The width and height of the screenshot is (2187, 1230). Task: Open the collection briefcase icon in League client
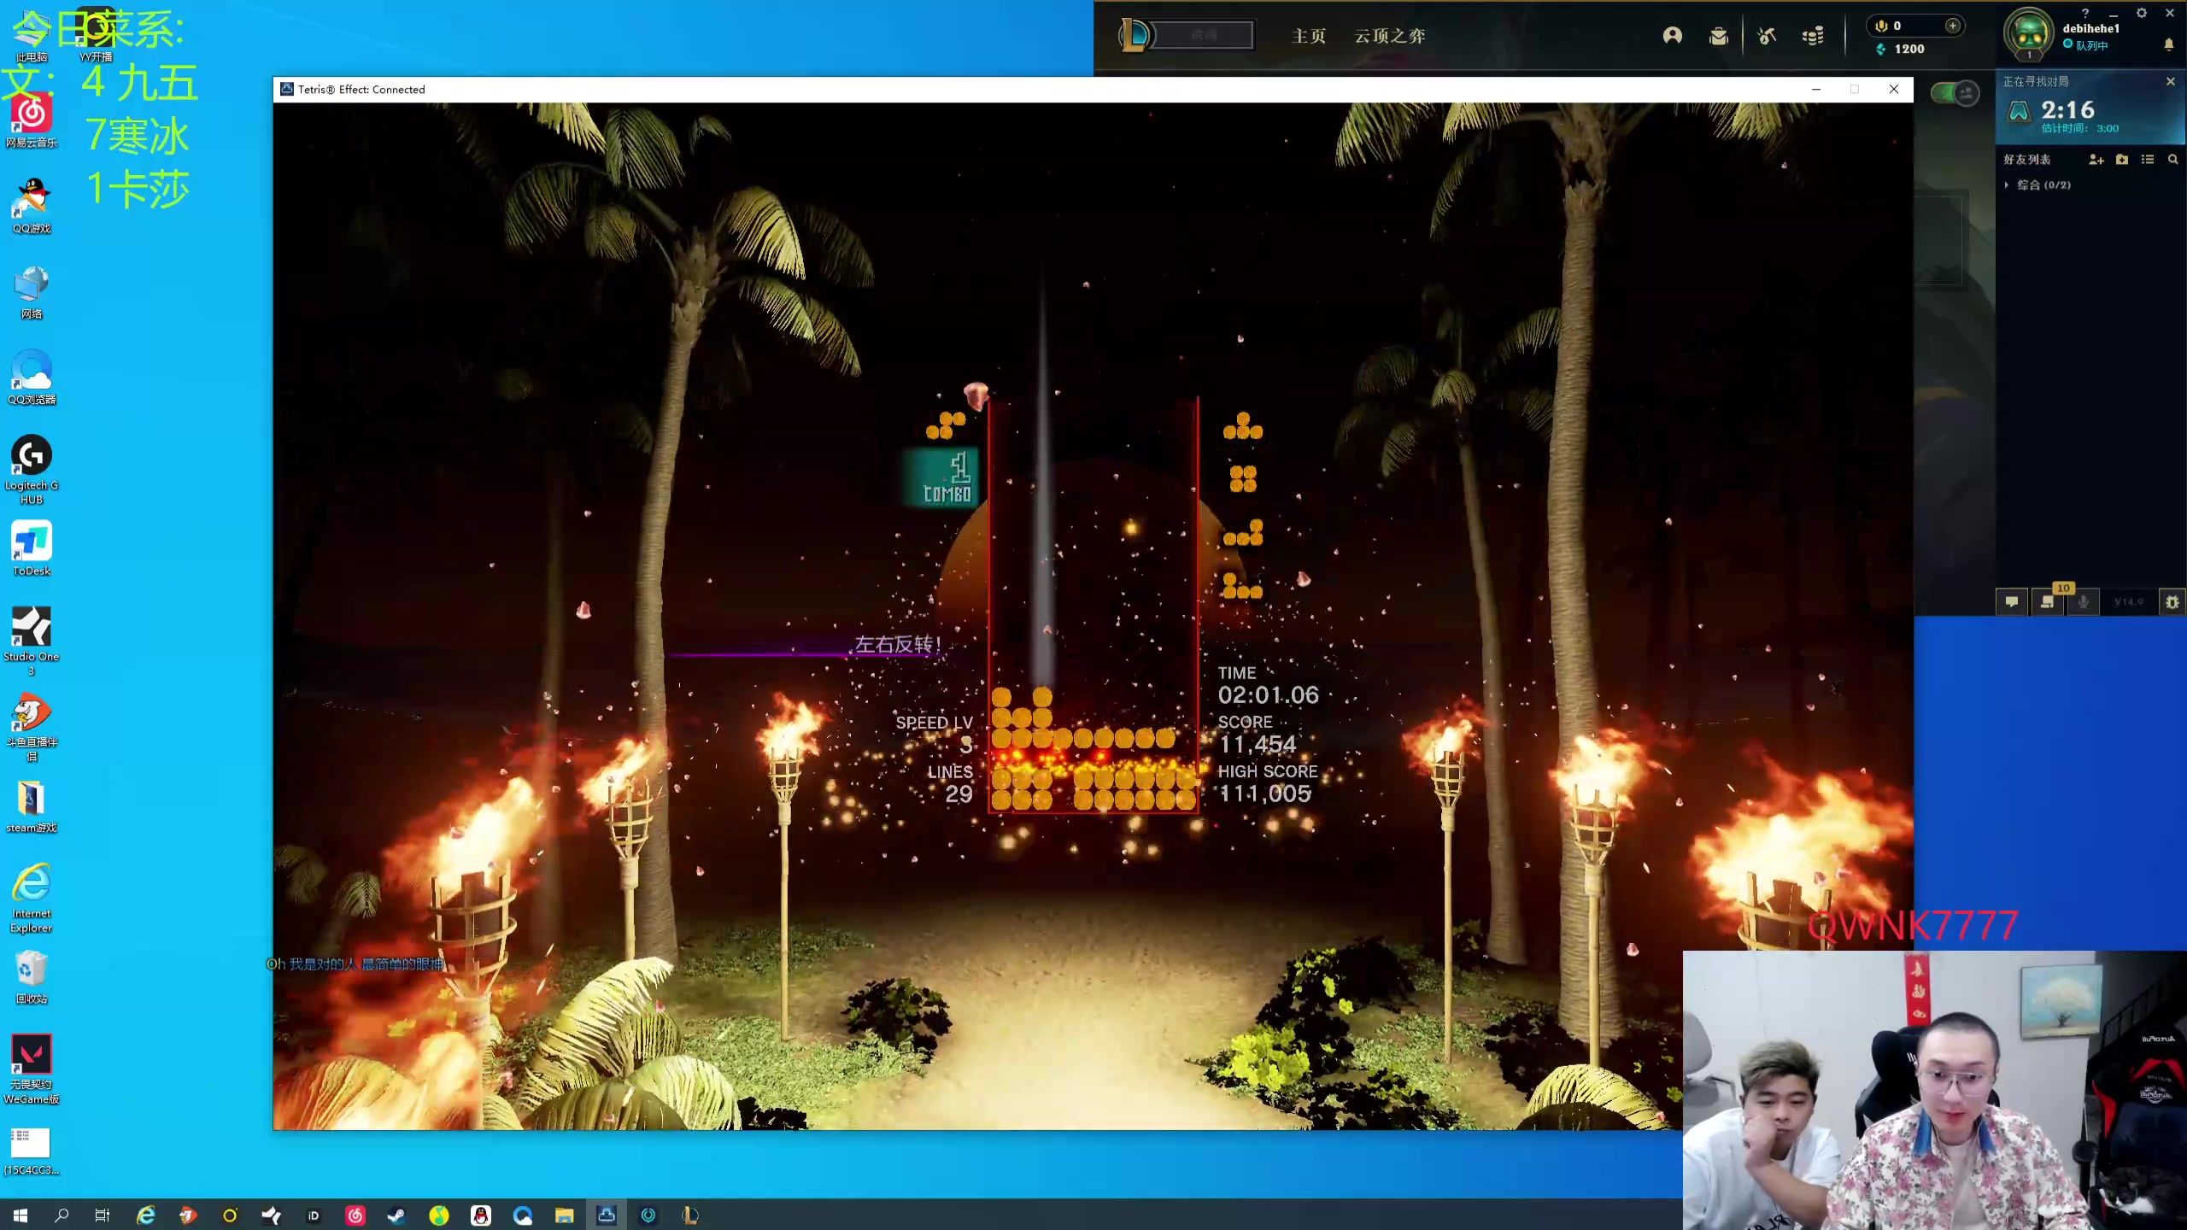1719,36
